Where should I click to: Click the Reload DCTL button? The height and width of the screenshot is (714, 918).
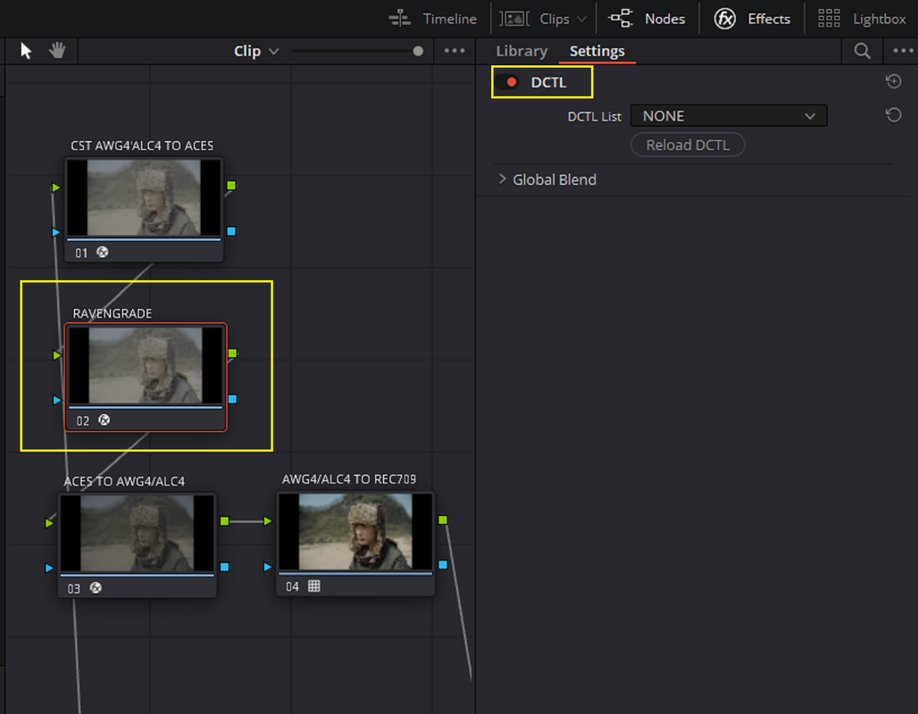coord(688,145)
